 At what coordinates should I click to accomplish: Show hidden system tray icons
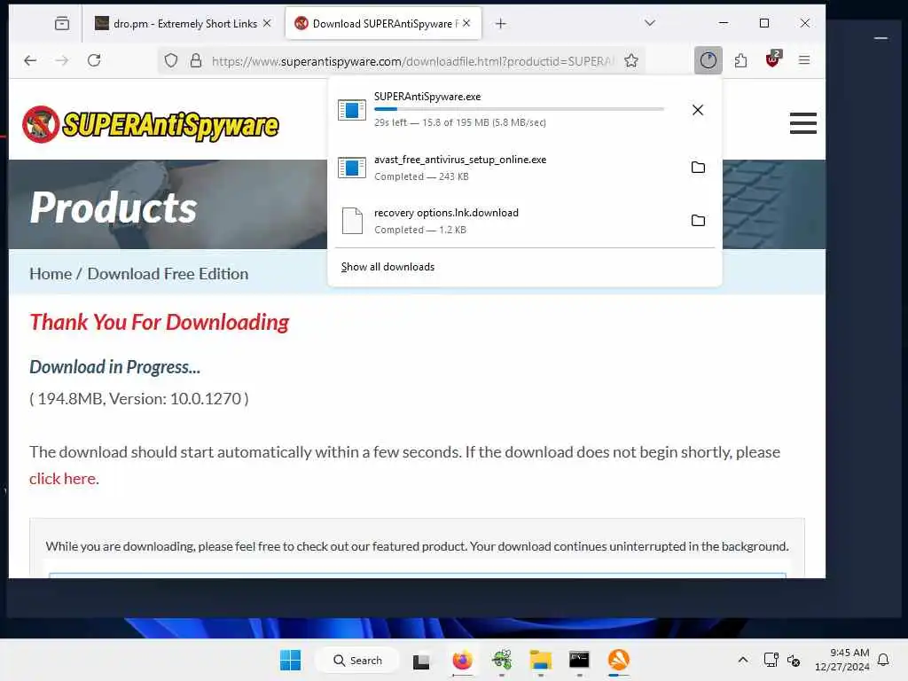coord(743,660)
